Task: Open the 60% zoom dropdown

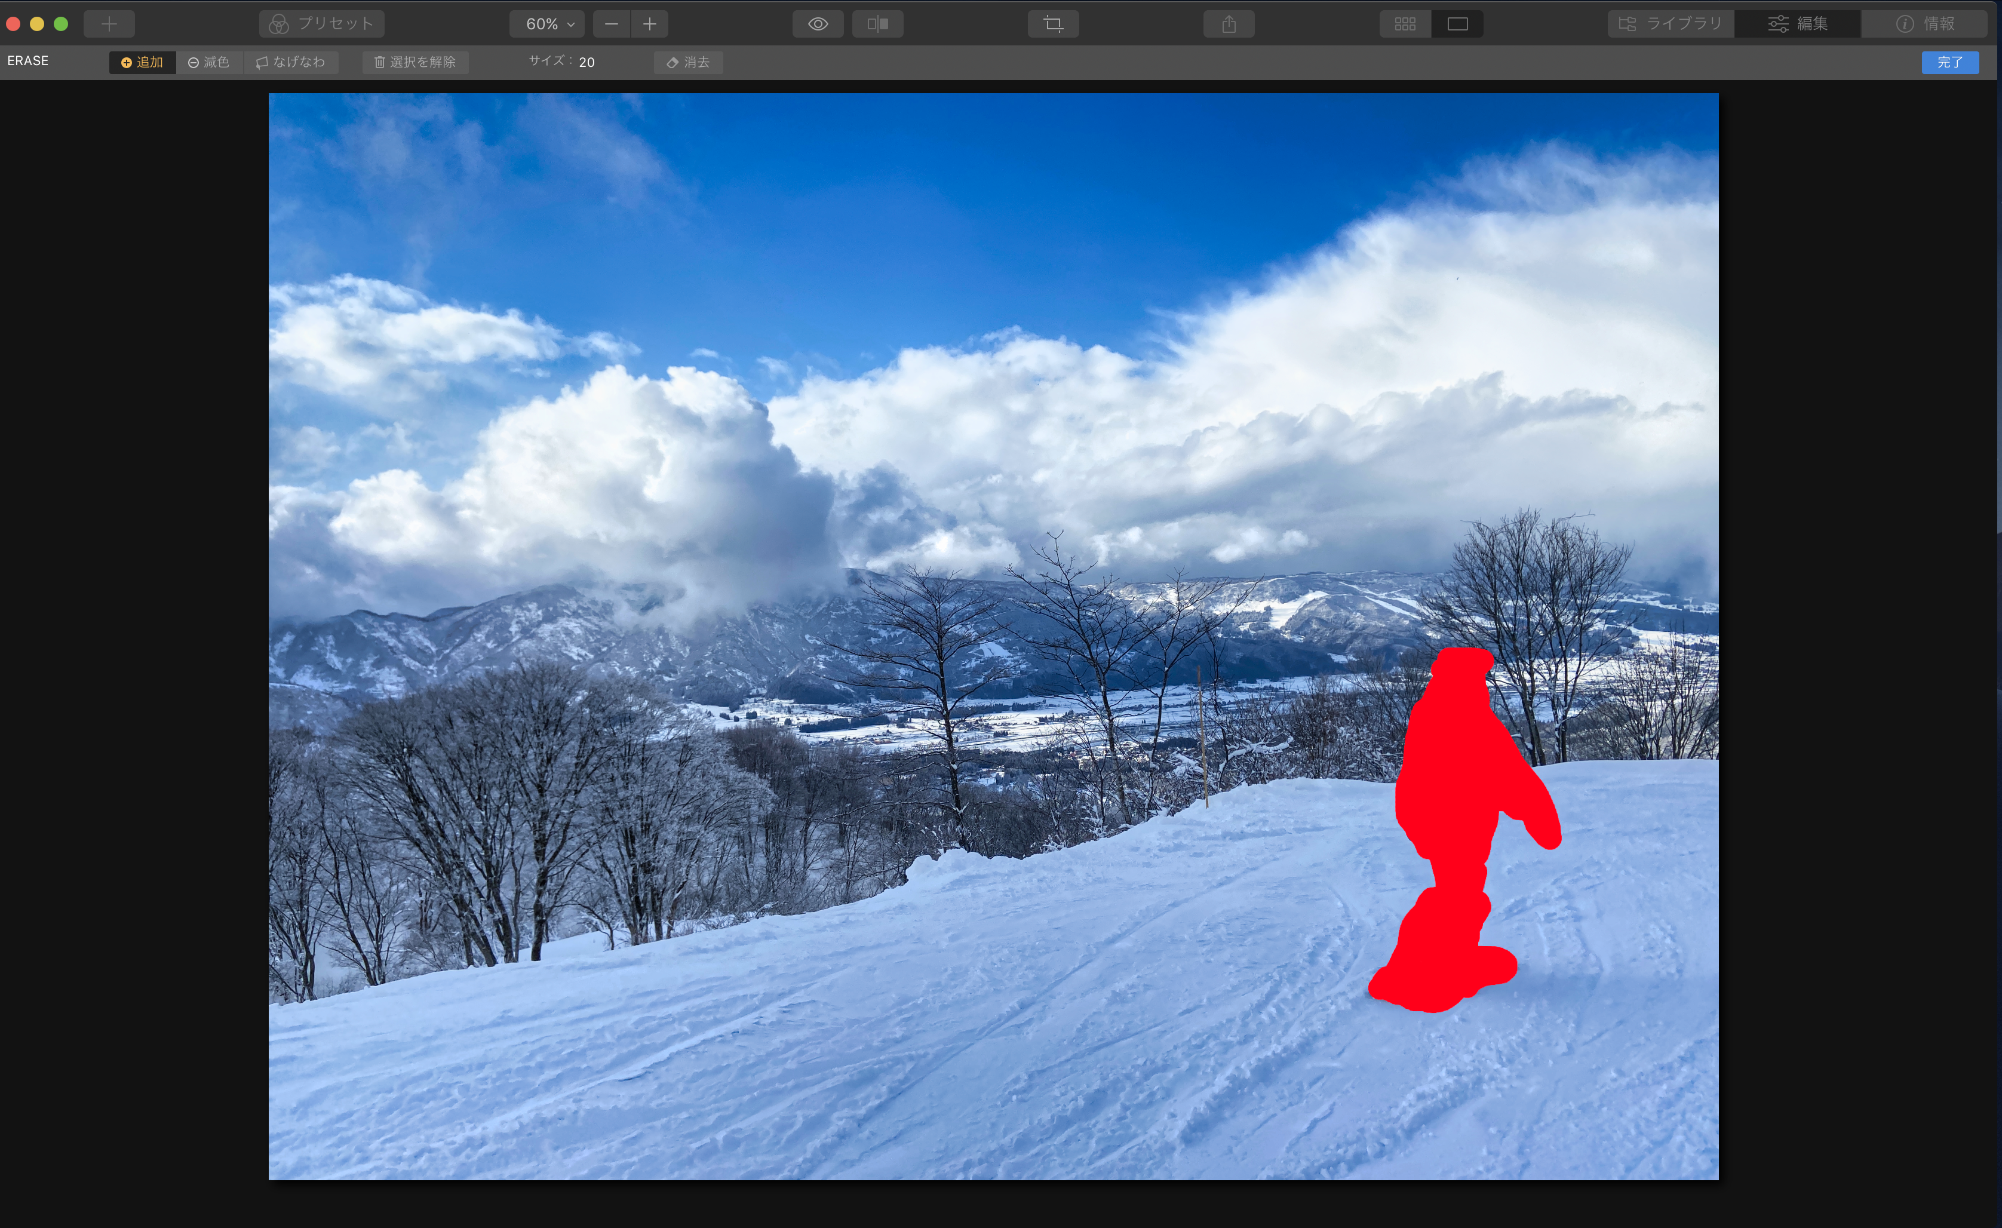Action: [548, 24]
